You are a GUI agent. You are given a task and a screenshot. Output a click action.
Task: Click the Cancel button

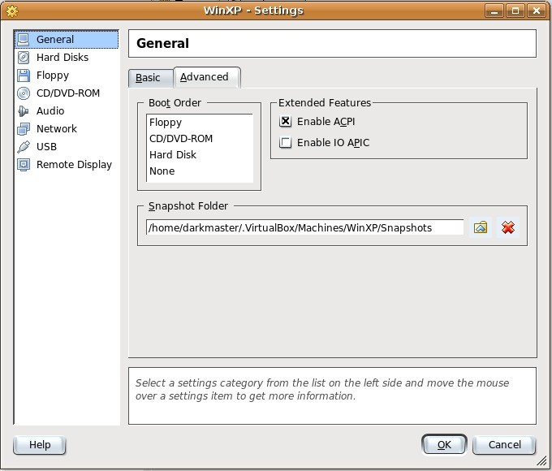point(504,445)
